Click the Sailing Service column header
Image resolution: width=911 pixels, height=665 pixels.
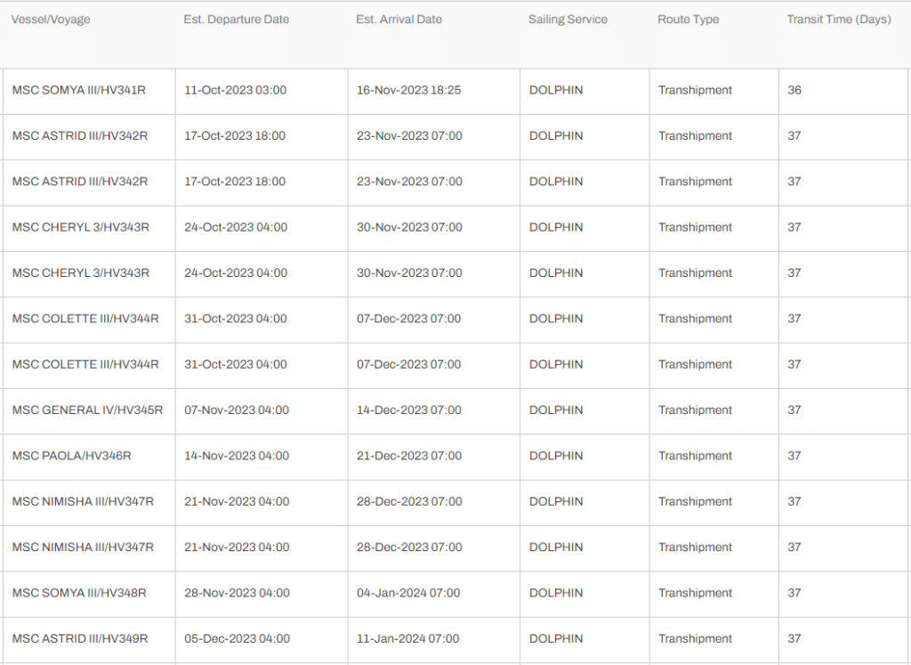tap(568, 20)
